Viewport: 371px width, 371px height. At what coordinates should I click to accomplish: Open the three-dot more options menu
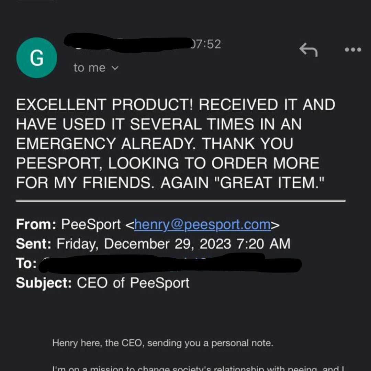point(353,50)
